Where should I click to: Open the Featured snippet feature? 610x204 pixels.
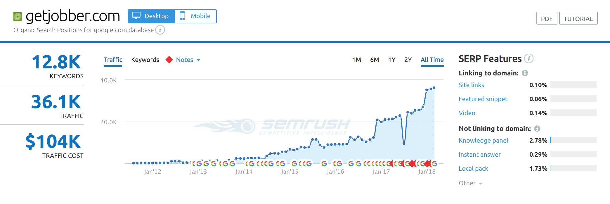pos(483,99)
